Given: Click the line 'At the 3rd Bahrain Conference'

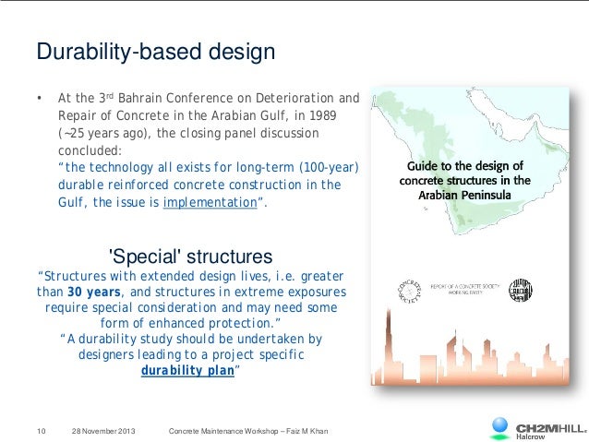Looking at the screenshot, I should coord(209,98).
